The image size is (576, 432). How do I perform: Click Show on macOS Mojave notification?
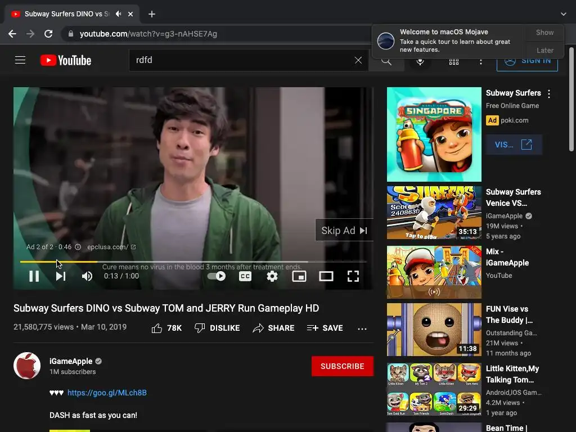tap(544, 32)
